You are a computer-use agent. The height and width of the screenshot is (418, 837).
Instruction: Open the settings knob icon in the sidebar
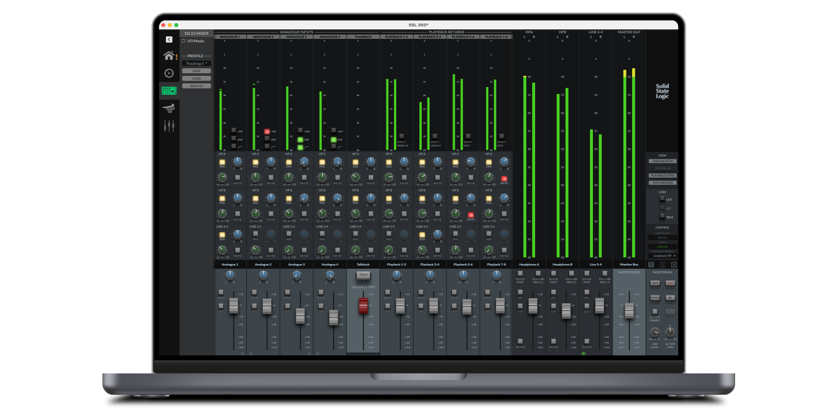click(x=169, y=73)
